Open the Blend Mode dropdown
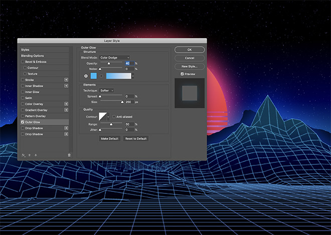Image resolution: width=331 pixels, height=235 pixels. pos(114,58)
